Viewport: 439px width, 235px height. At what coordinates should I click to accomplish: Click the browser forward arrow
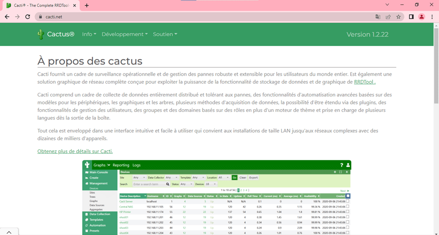point(17,17)
